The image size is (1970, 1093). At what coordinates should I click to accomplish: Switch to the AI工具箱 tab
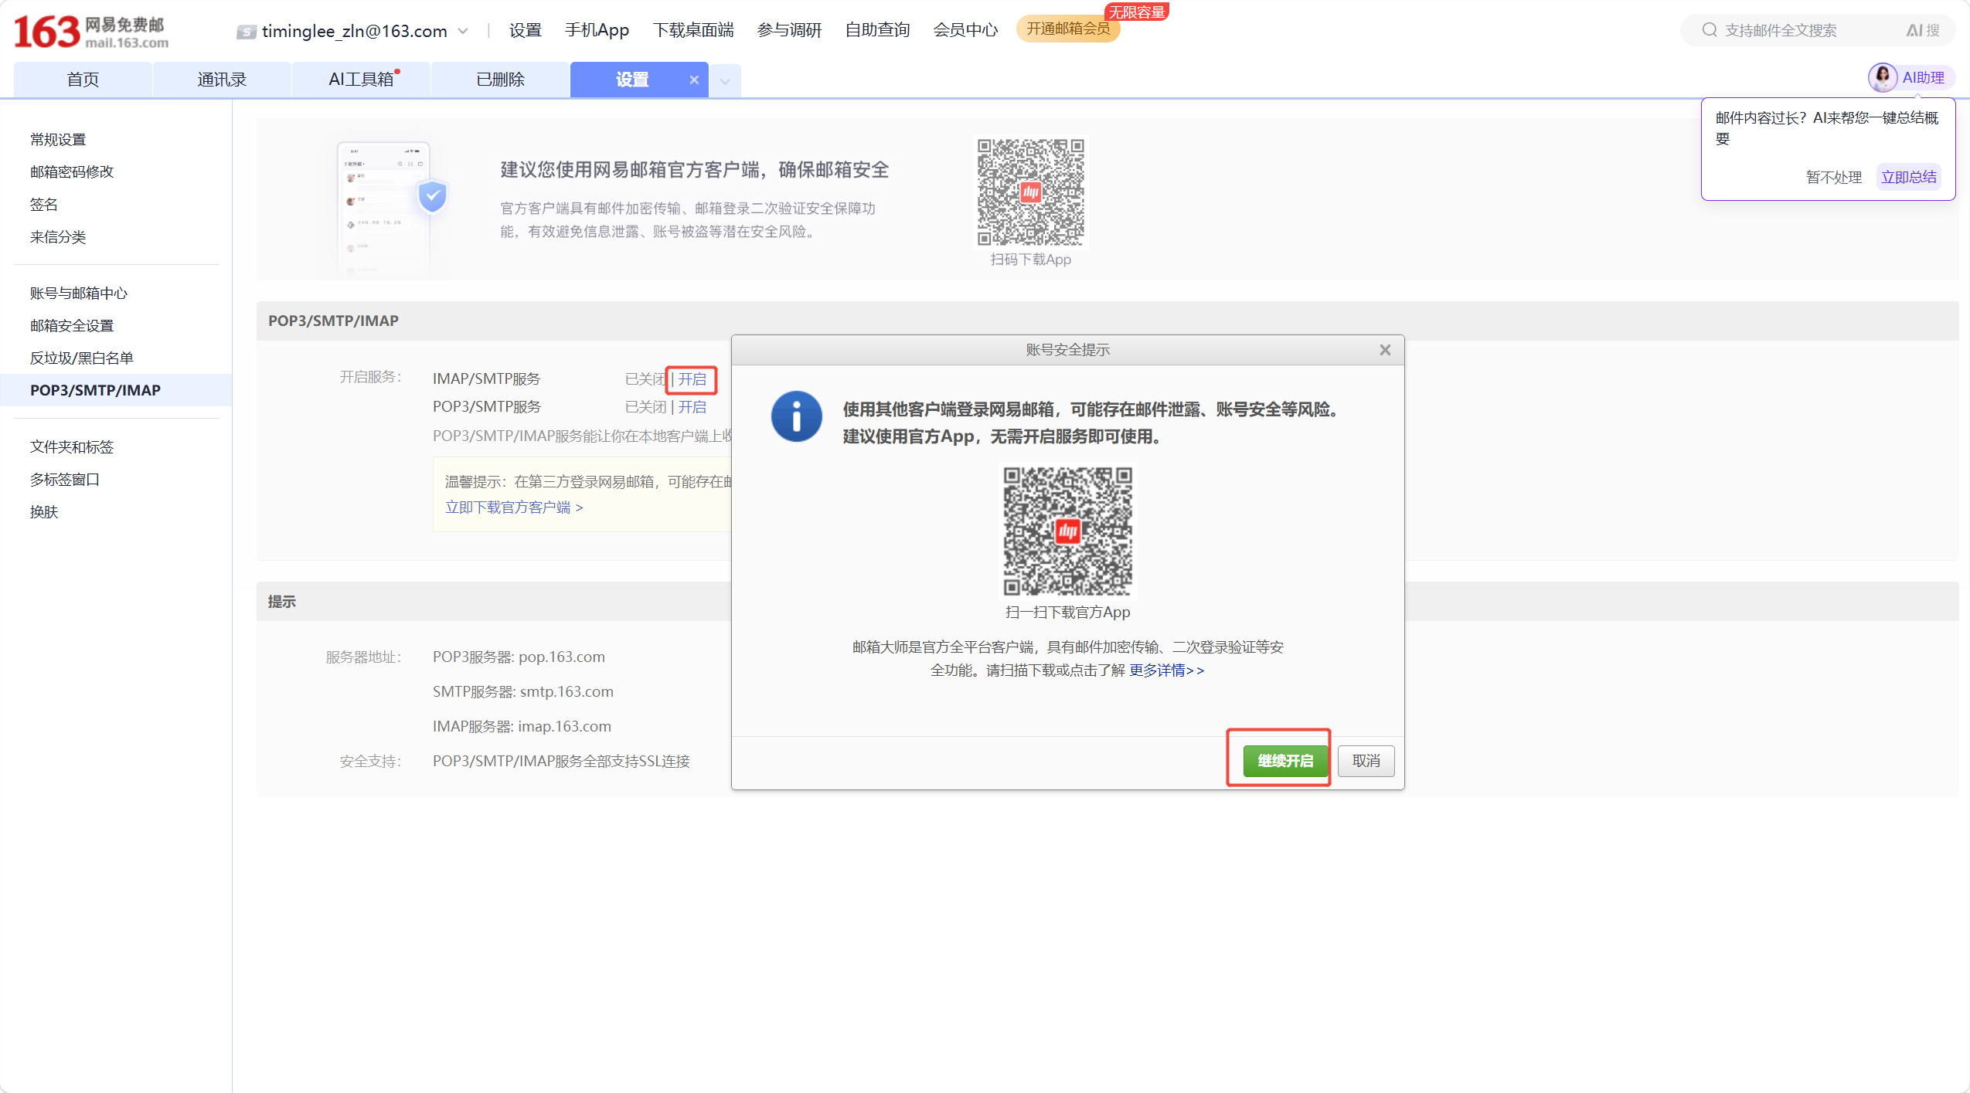click(x=361, y=80)
